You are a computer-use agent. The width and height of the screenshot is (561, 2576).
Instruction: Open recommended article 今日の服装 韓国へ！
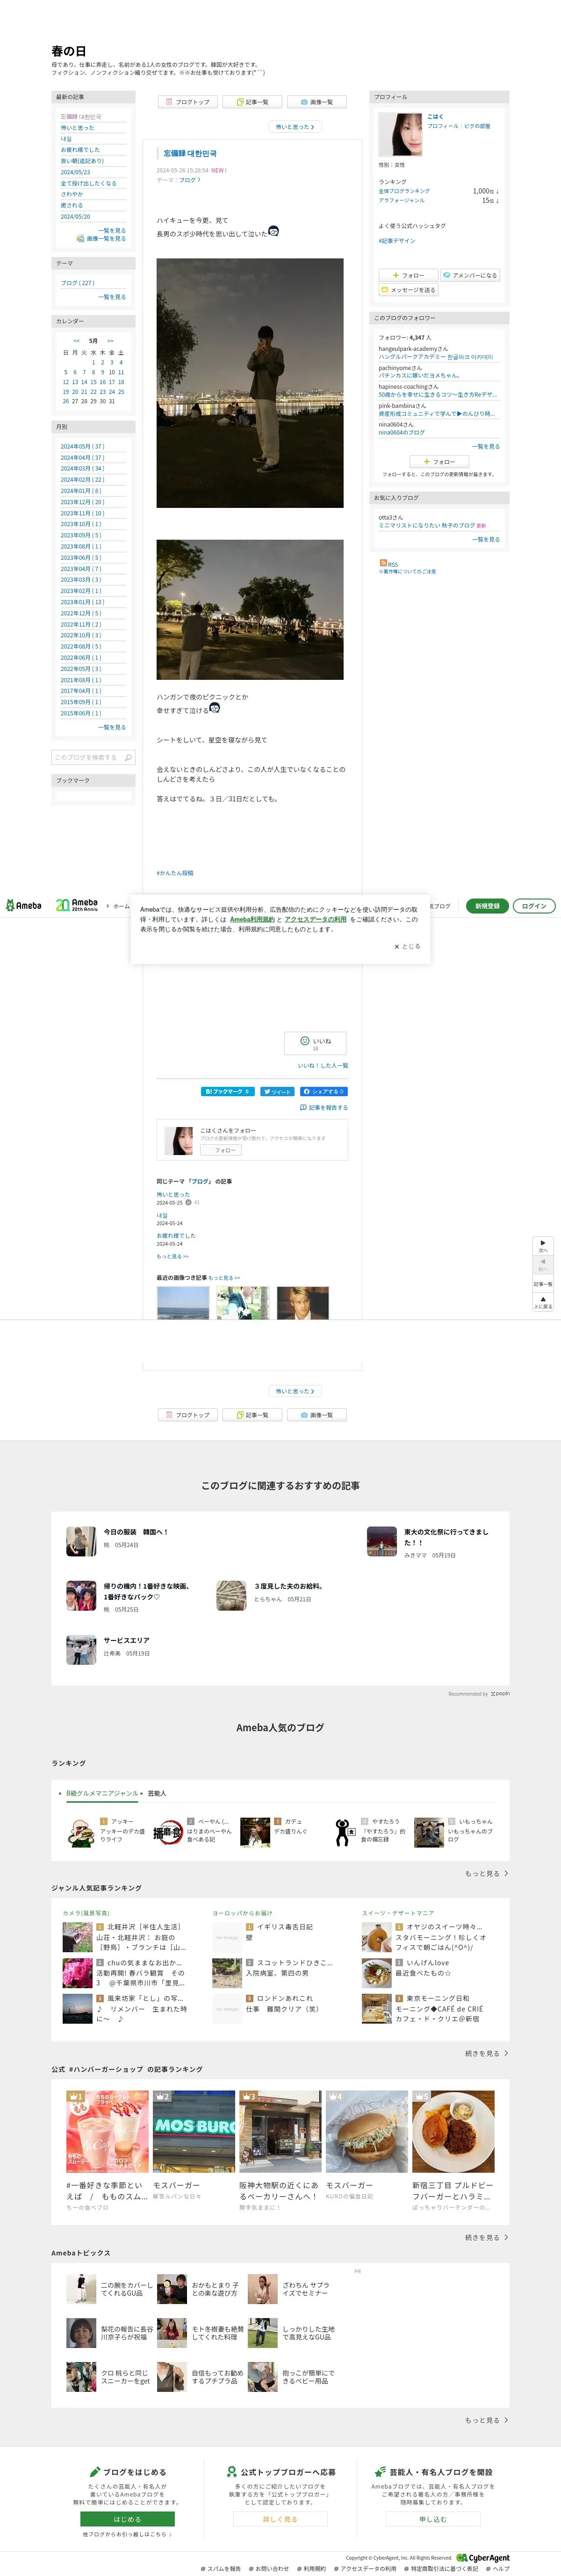(x=136, y=1531)
